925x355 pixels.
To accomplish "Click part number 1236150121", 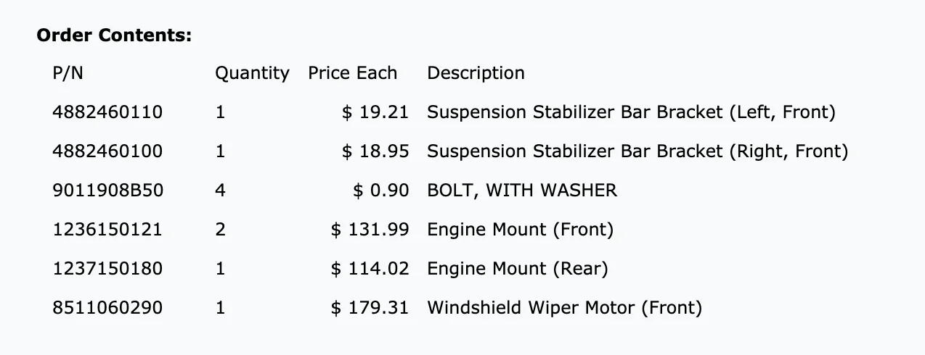I will 107,230.
